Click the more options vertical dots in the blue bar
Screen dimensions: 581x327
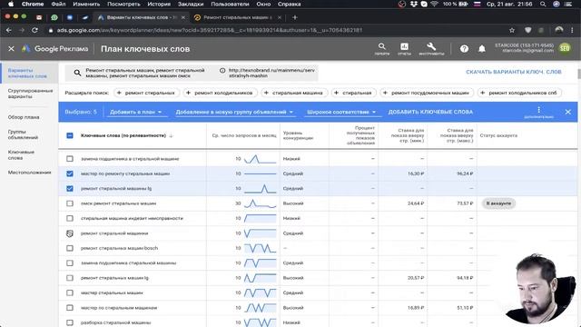[538, 110]
